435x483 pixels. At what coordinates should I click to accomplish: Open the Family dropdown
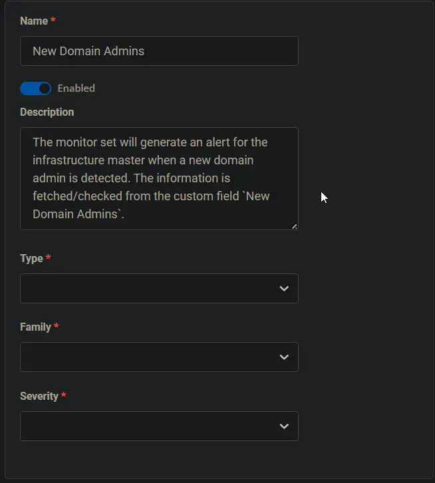159,357
